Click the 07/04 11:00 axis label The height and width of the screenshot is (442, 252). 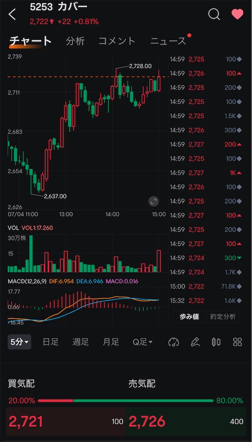coord(23,214)
